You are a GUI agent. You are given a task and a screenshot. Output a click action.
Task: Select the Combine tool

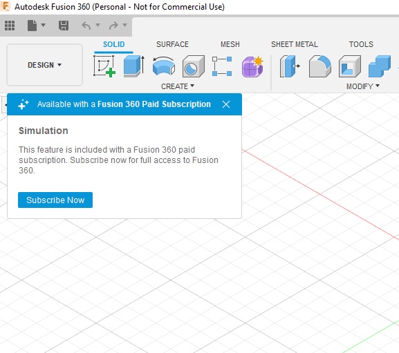pos(380,66)
